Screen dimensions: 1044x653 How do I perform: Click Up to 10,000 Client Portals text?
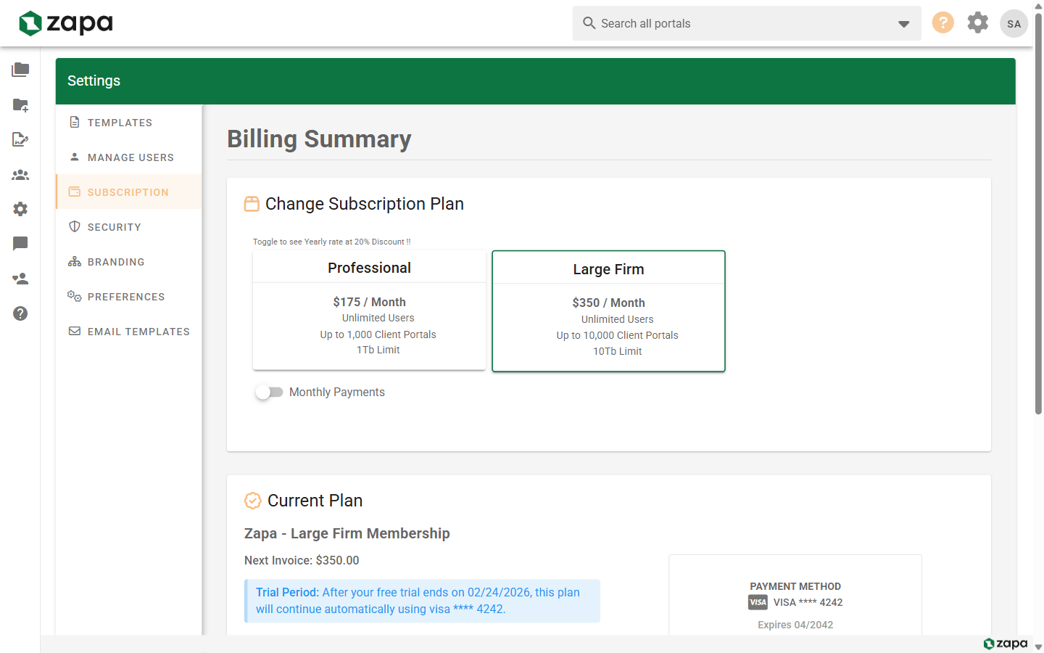click(617, 335)
